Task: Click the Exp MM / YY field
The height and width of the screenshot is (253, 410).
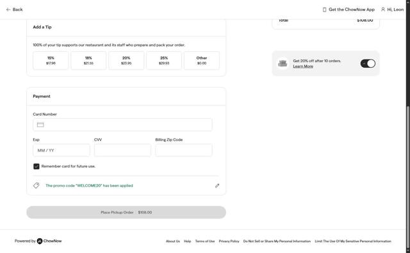Action: coord(61,150)
